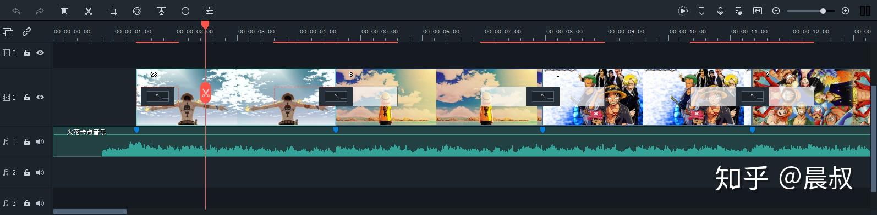Select the third beat marker on audio track
This screenshot has width=877, height=215.
pos(542,130)
